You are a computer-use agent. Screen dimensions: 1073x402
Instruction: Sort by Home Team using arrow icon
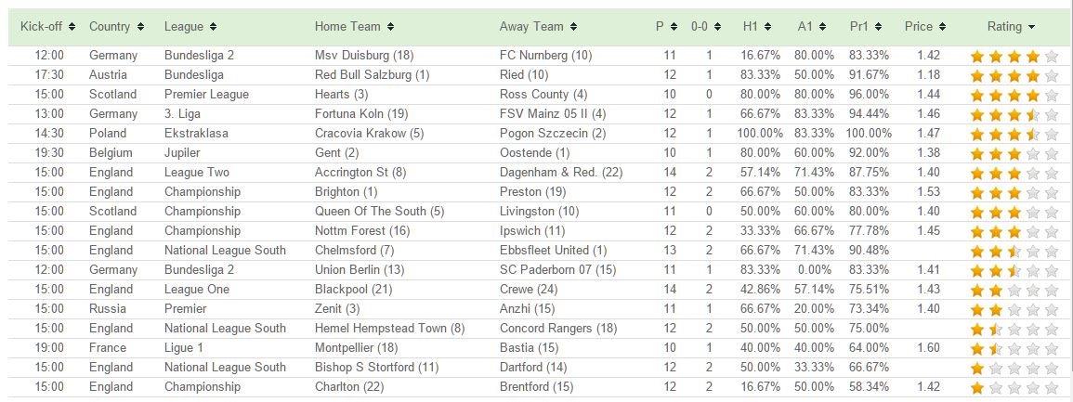(x=390, y=27)
